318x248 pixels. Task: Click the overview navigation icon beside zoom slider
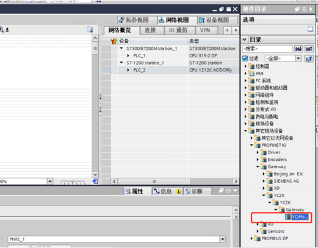pyautogui.click(x=95, y=181)
